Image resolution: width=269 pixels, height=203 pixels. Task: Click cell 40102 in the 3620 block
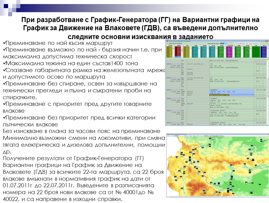pos(198,92)
